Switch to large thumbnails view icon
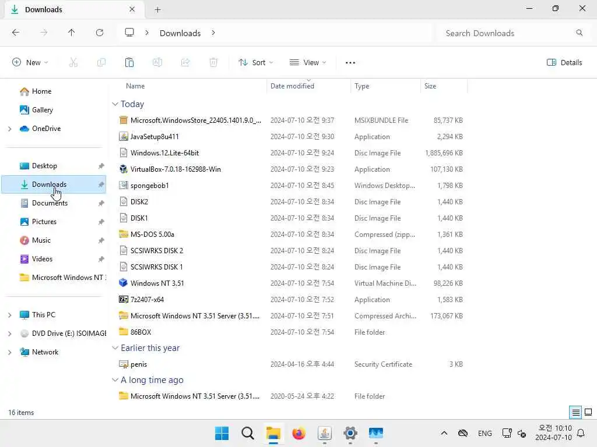The image size is (597, 447). point(588,412)
